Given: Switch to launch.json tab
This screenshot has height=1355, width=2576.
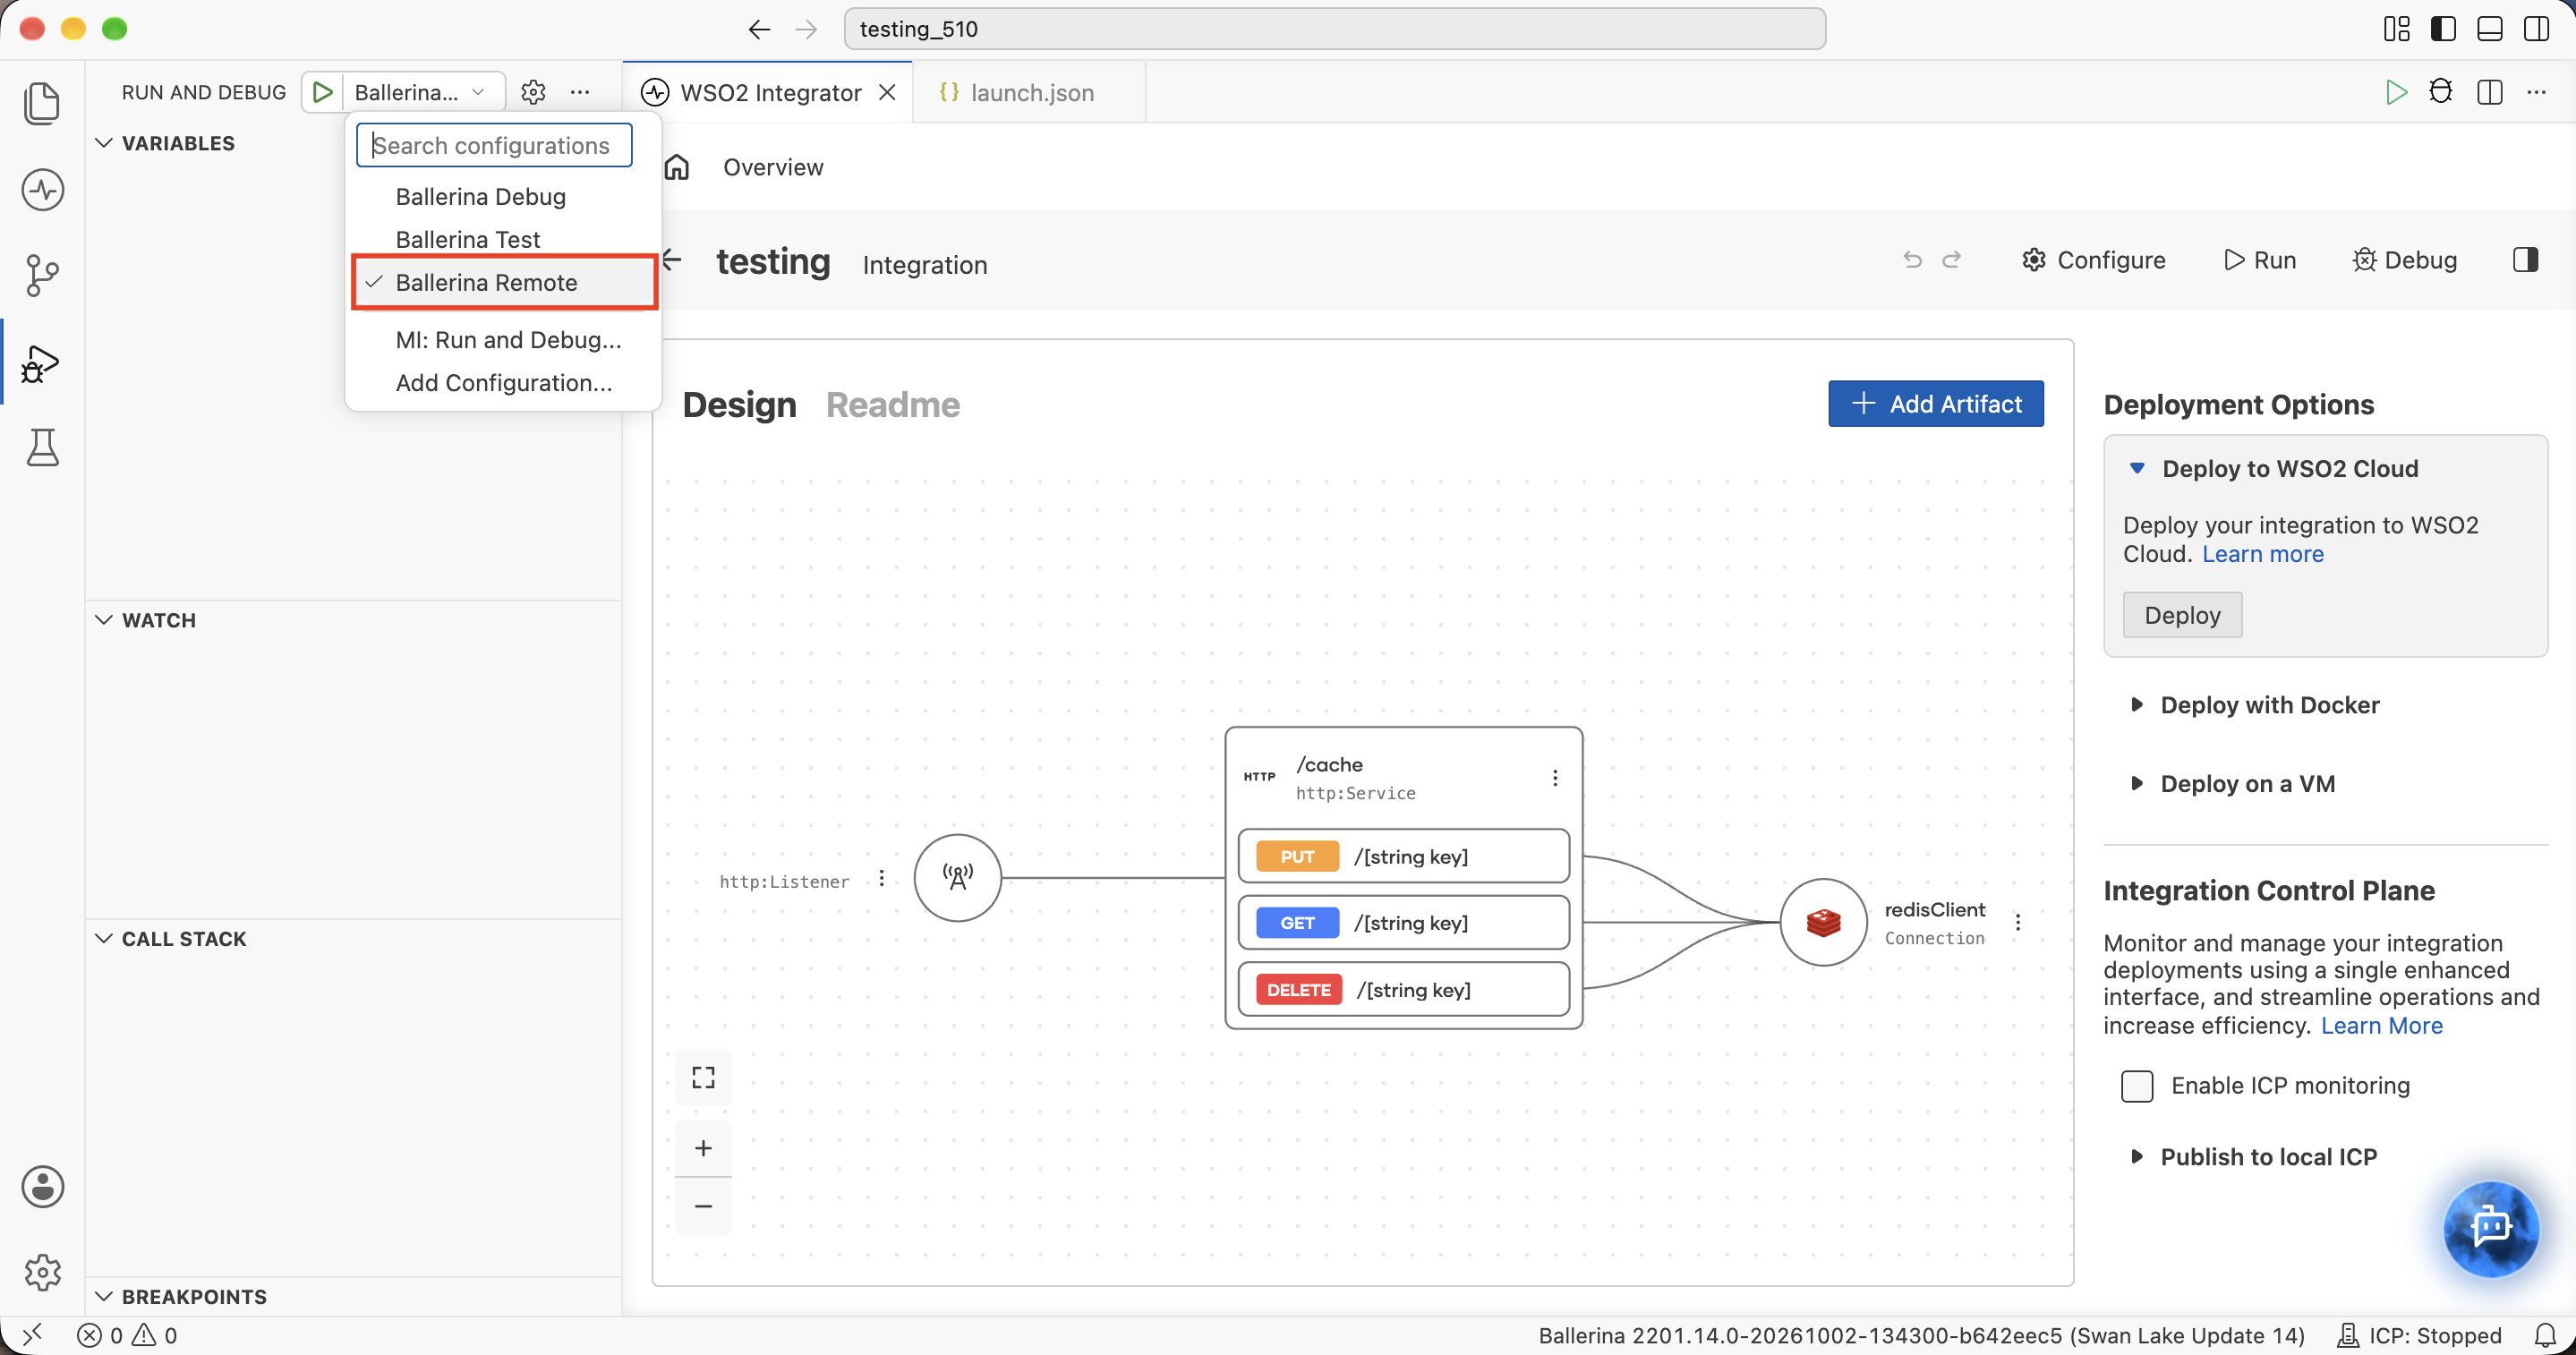Looking at the screenshot, I should (x=1030, y=92).
